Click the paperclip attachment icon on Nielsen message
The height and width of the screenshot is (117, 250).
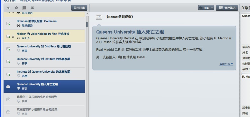coord(13,36)
